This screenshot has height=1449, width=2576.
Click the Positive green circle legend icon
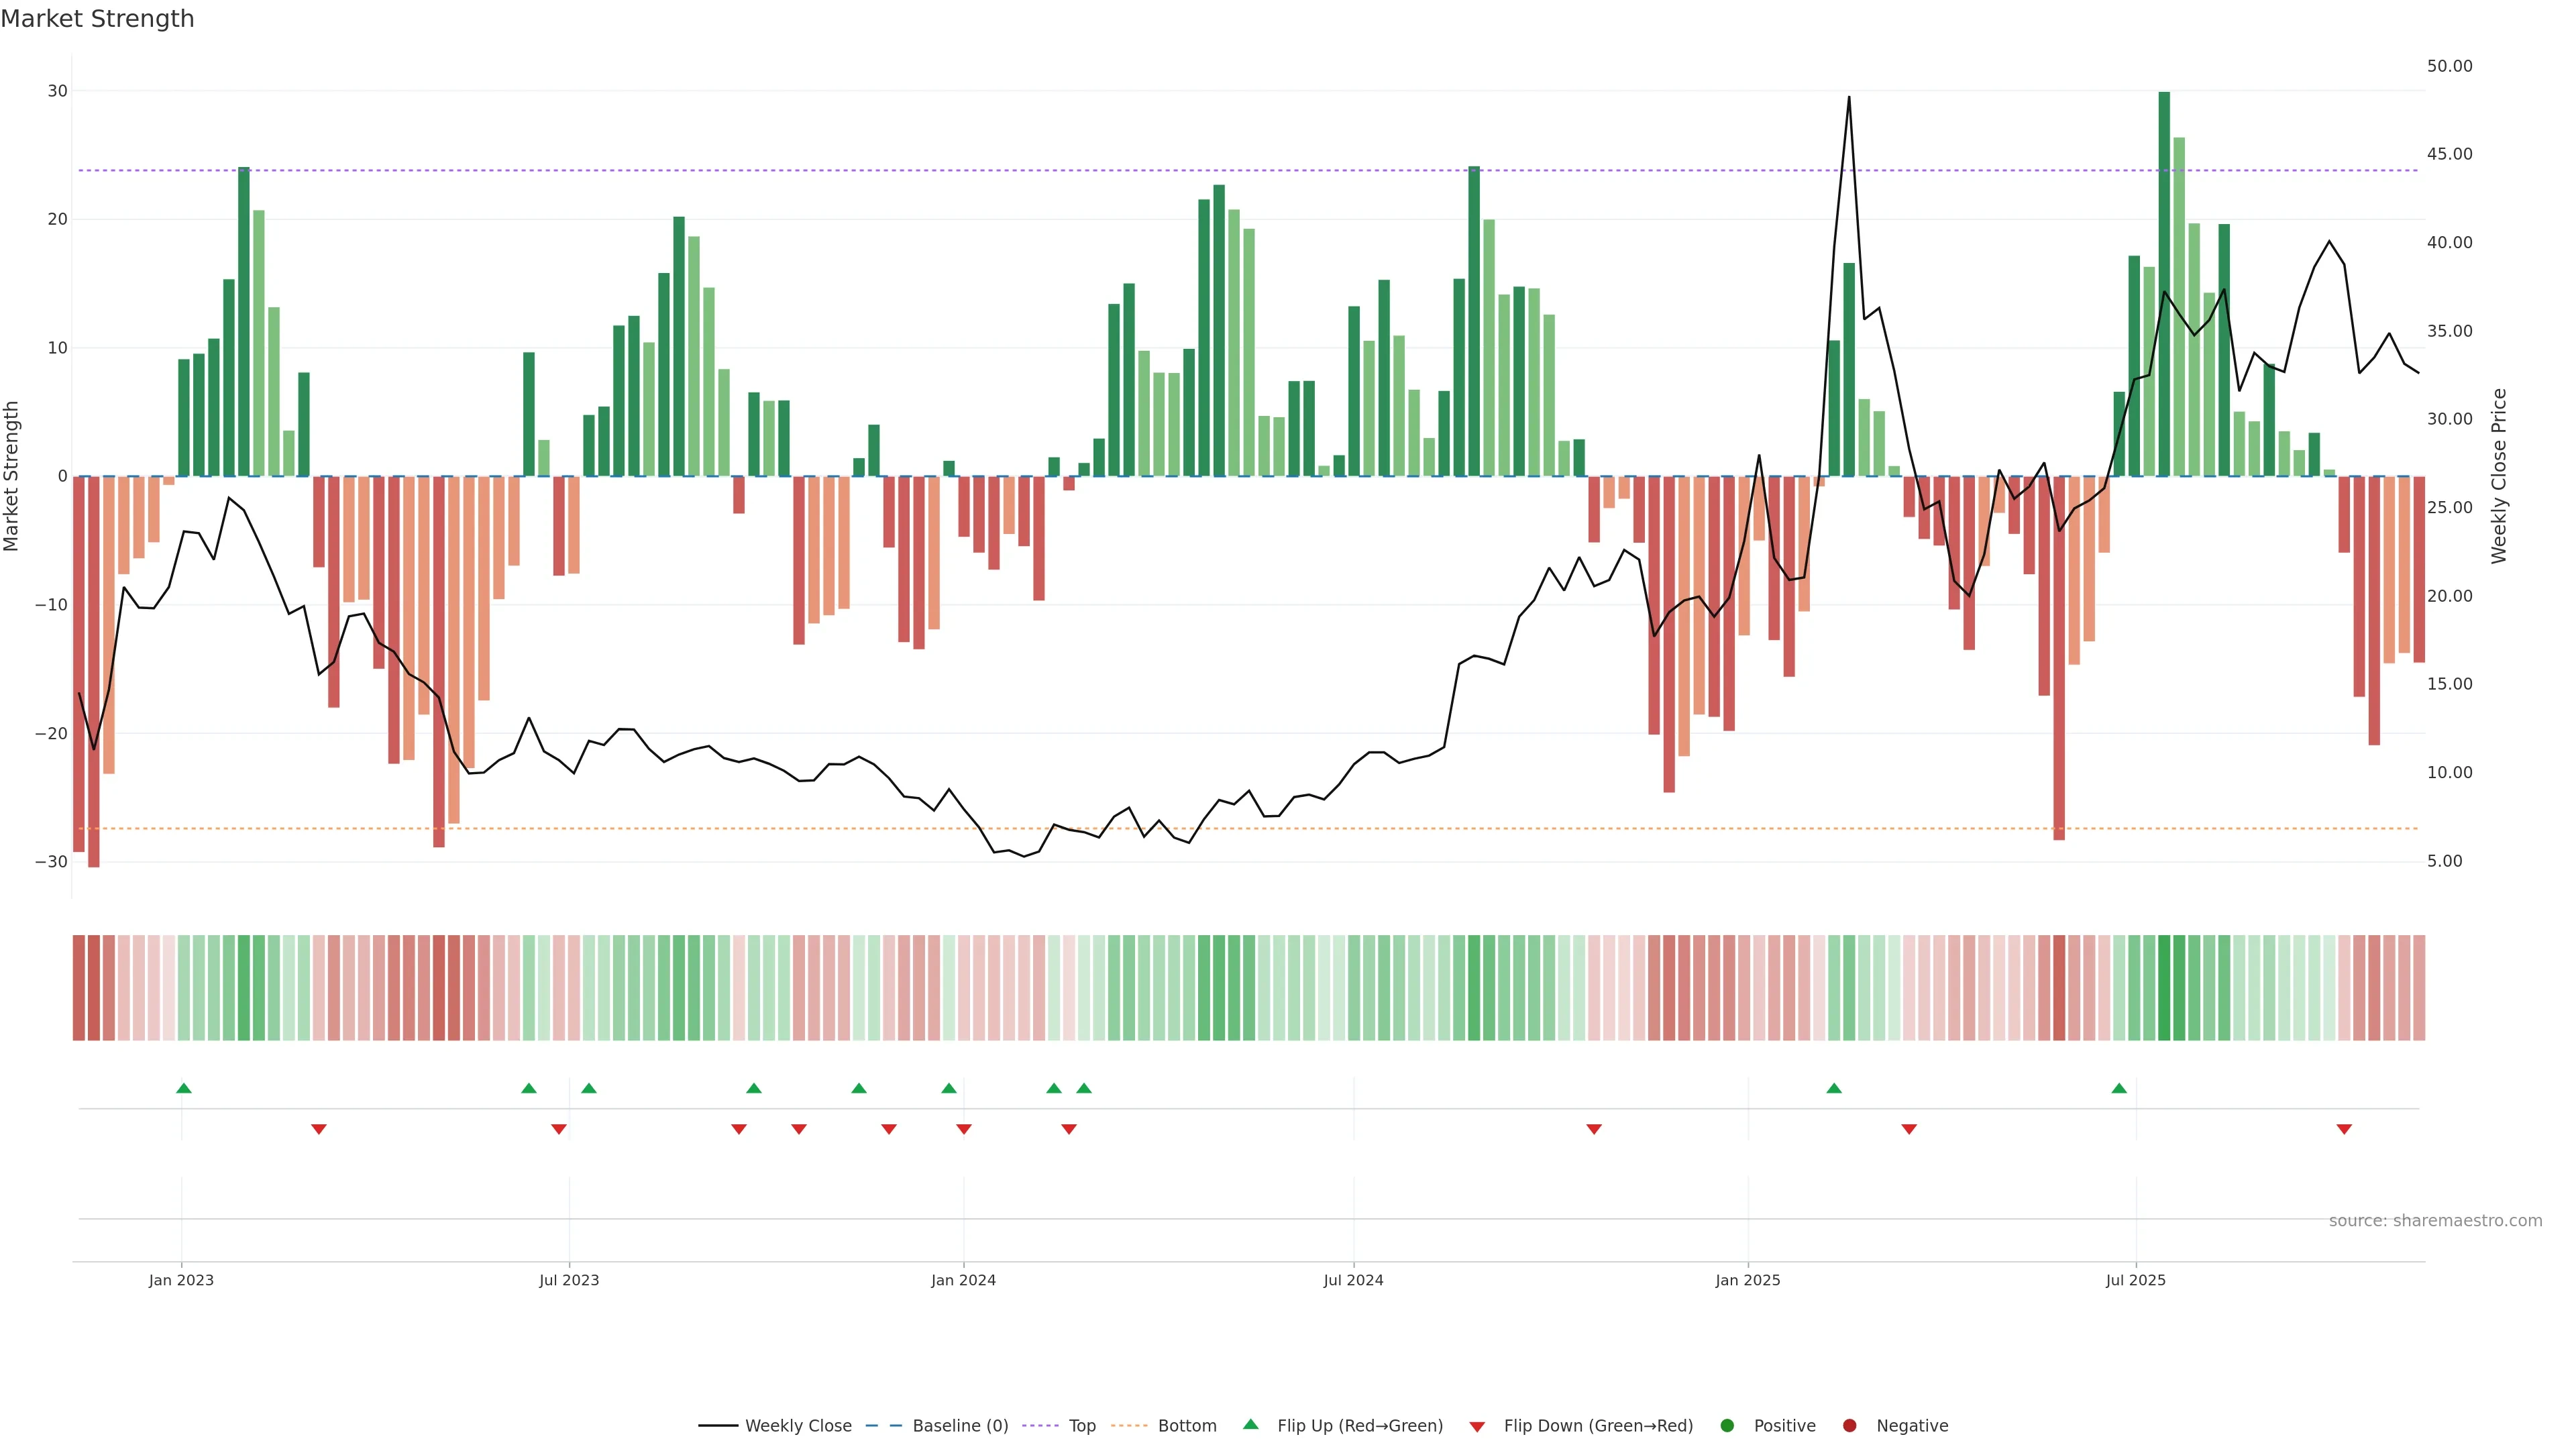[x=1727, y=1426]
